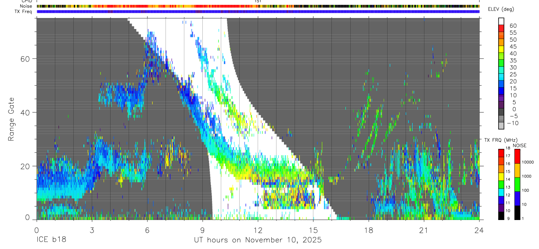Click the '12' tick on the UT hours axis
Image resolution: width=539 pixels, height=249 pixels.
(258, 230)
